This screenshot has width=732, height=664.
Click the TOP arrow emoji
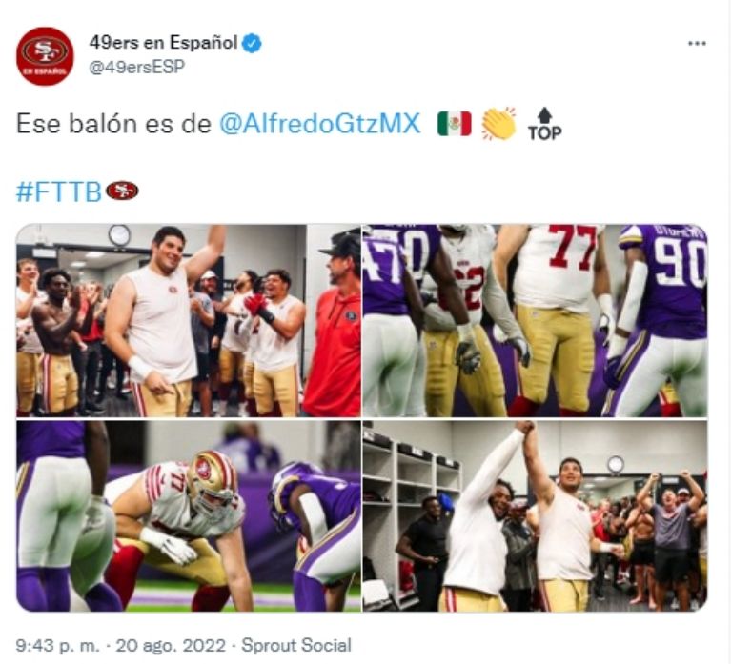click(x=544, y=125)
